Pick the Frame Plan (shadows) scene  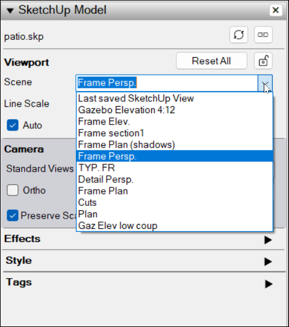175,145
